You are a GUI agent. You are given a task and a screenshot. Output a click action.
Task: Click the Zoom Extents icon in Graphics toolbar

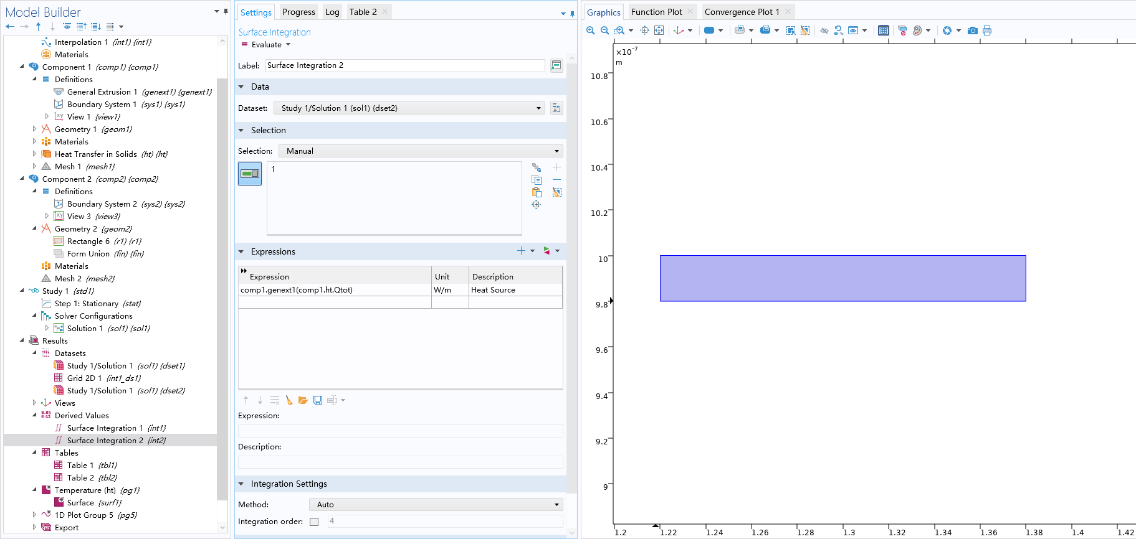point(659,30)
